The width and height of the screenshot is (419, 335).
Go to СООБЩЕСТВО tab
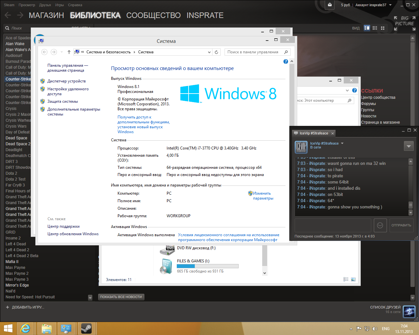pyautogui.click(x=154, y=15)
